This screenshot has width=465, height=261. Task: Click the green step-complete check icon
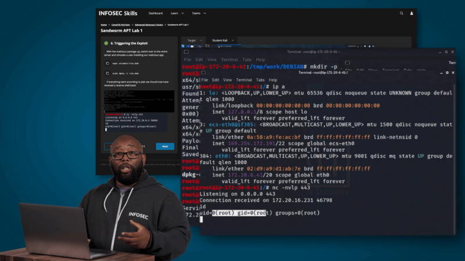tap(106, 43)
